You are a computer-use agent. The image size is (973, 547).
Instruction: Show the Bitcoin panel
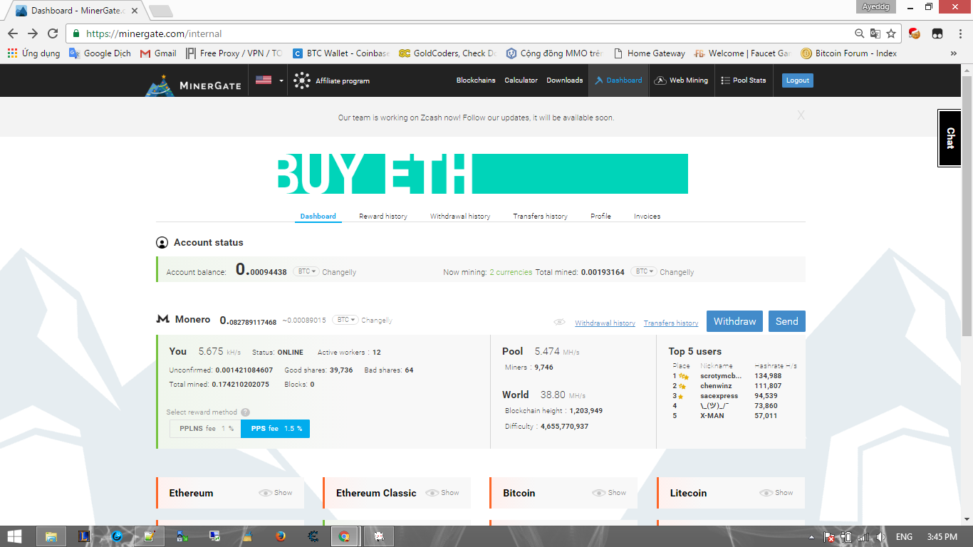(609, 493)
